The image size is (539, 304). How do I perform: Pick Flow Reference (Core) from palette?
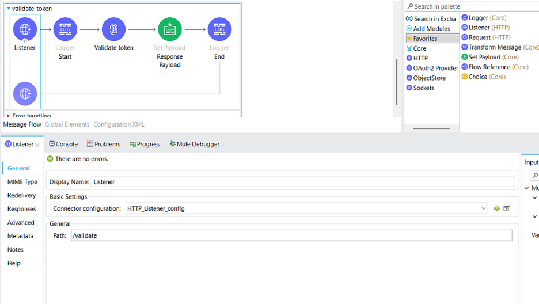click(x=495, y=67)
